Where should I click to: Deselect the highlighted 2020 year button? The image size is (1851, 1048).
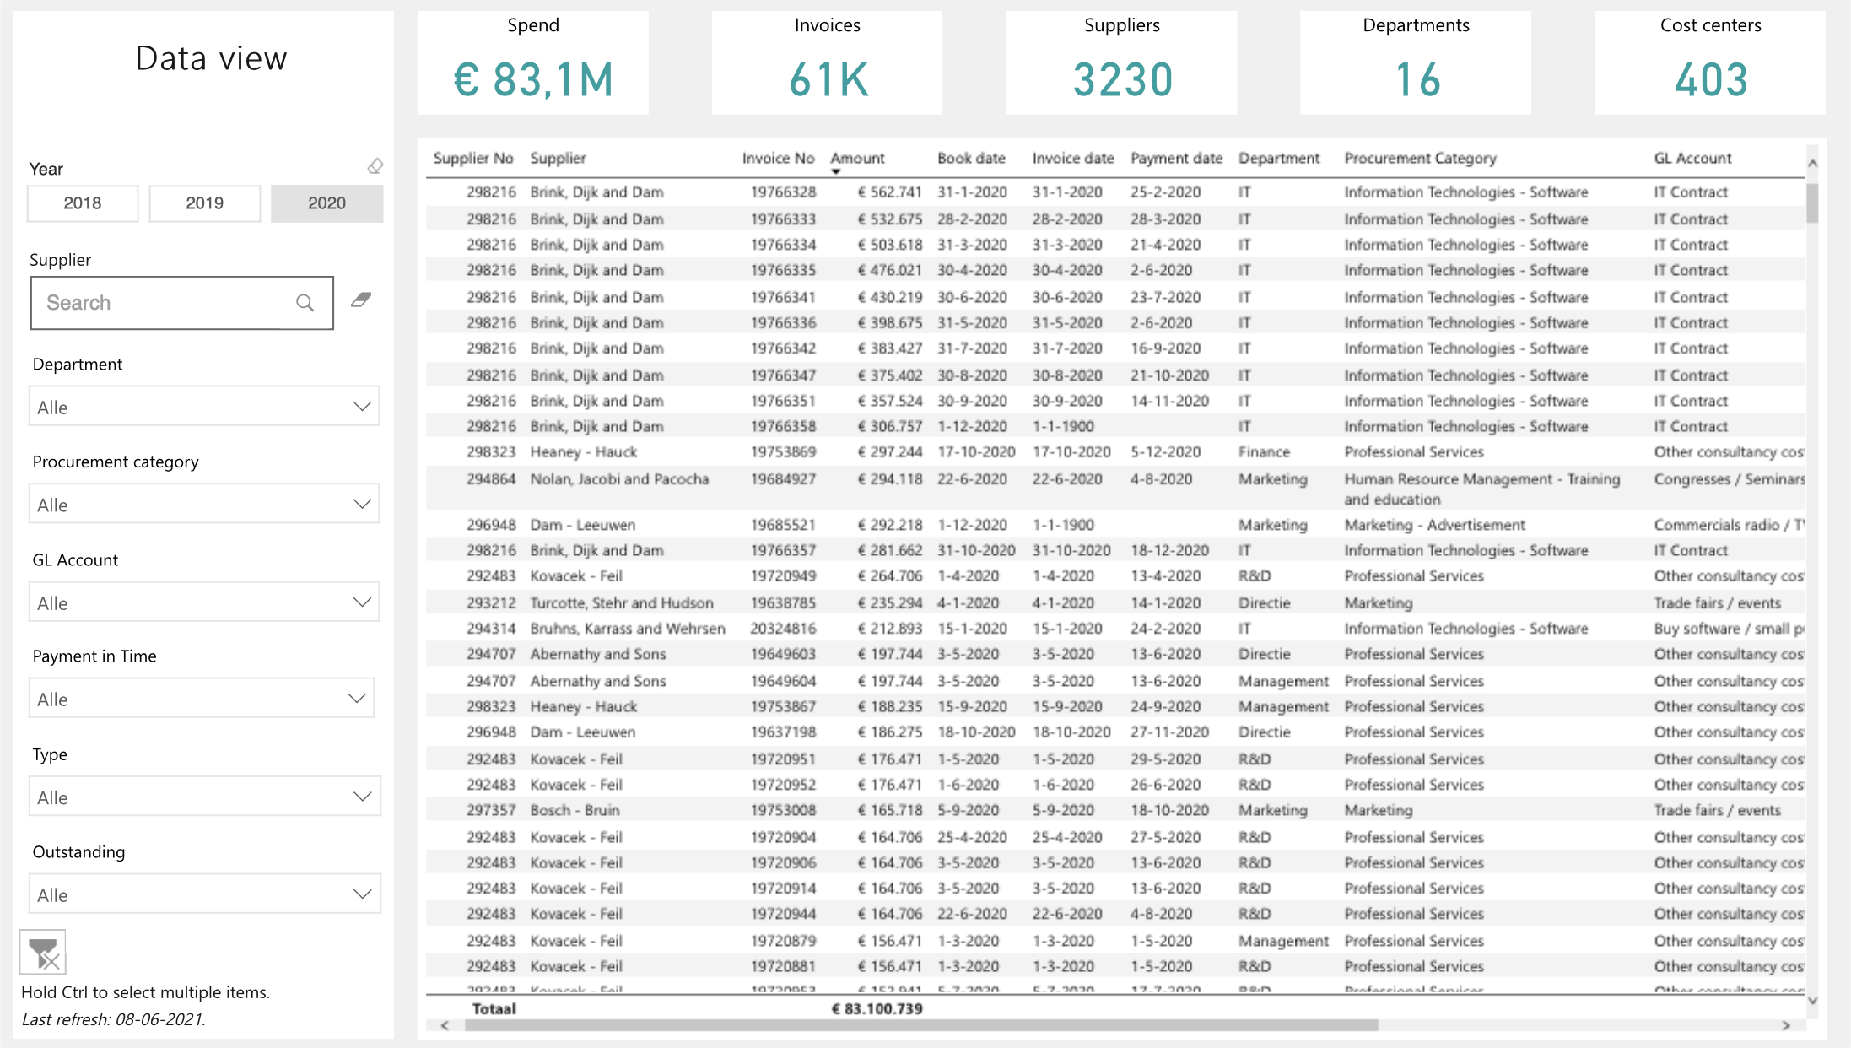(326, 203)
